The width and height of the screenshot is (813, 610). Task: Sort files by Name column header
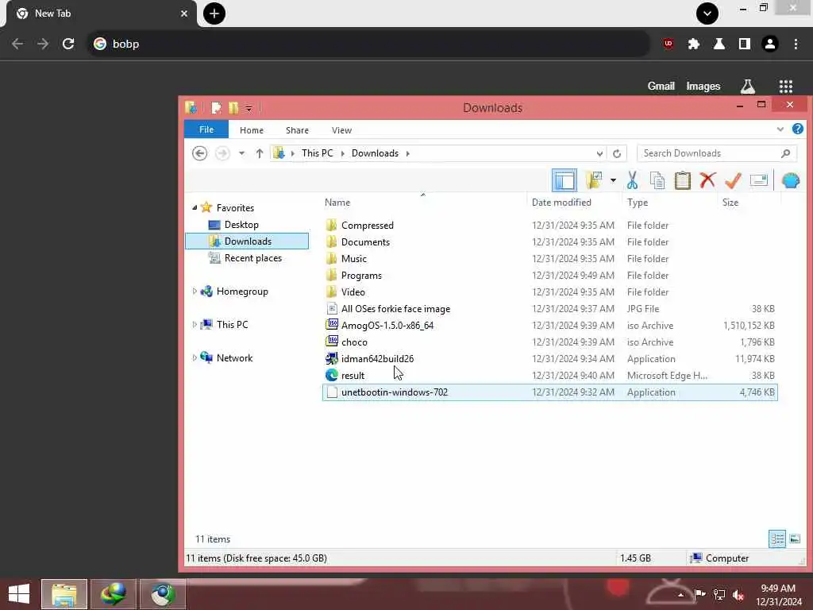[337, 203]
